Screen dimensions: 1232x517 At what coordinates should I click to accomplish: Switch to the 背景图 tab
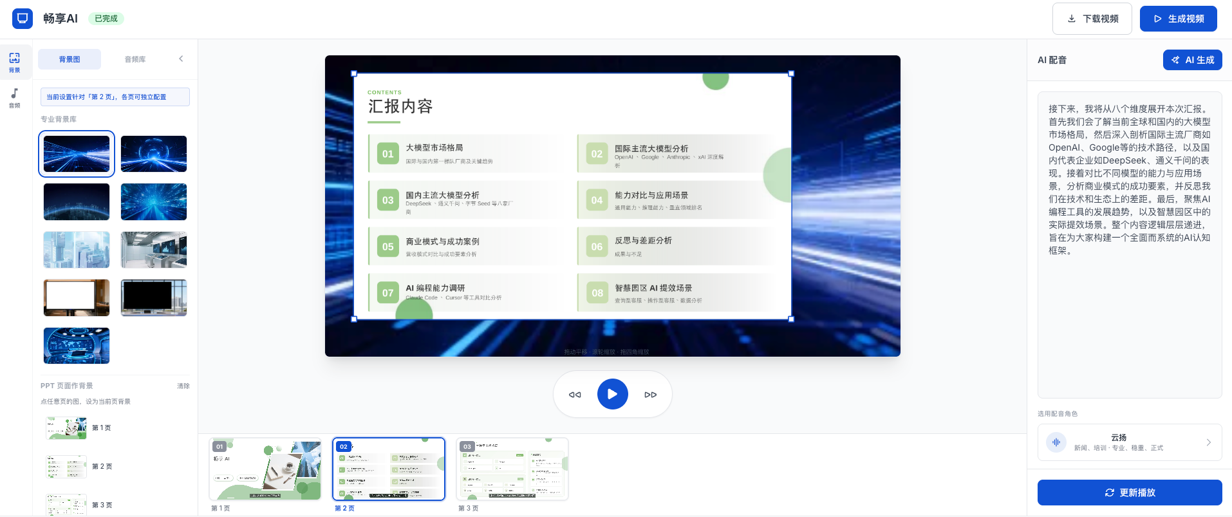tap(70, 59)
